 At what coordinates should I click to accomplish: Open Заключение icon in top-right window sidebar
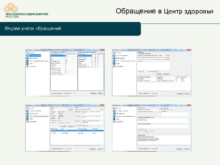[x=114, y=66]
